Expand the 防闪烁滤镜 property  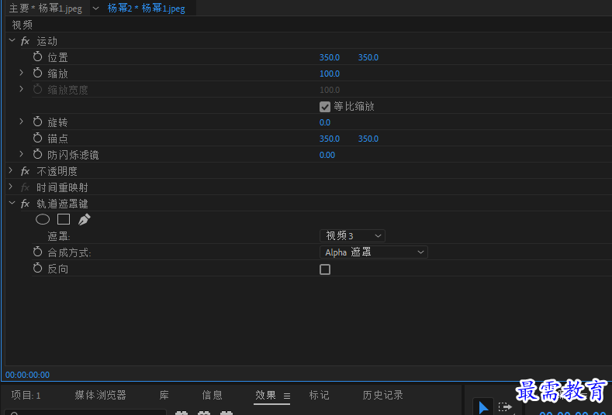pyautogui.click(x=22, y=154)
